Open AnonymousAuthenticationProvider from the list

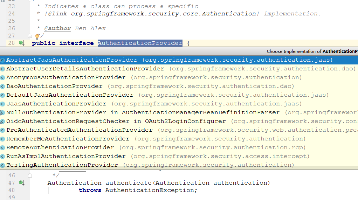click(x=179, y=78)
